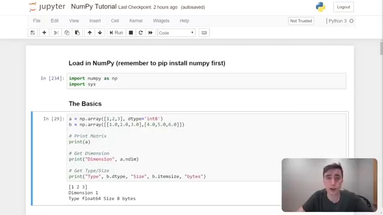
Task: Open the cell type dropdown showing Code
Action: point(177,33)
